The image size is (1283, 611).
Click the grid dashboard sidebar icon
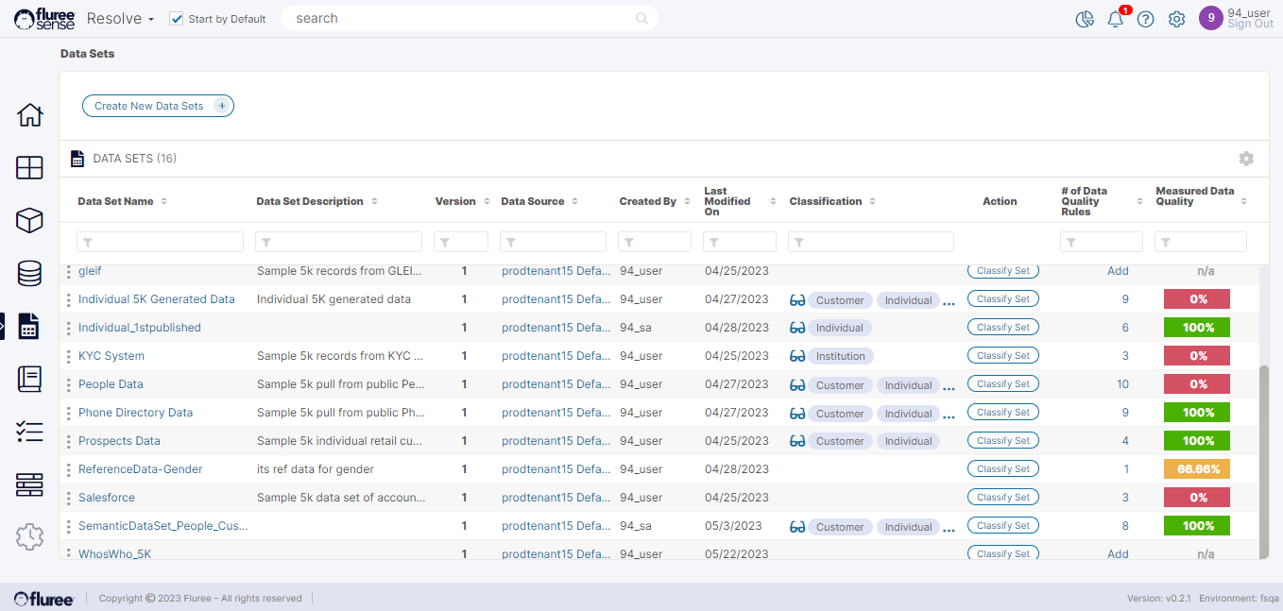[29, 168]
